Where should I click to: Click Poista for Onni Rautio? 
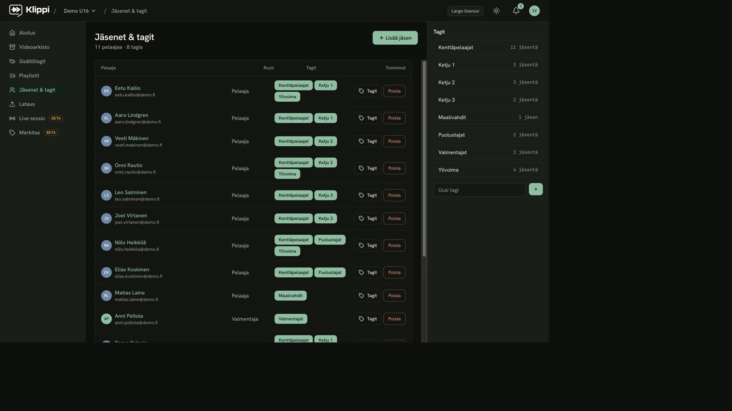pyautogui.click(x=394, y=168)
